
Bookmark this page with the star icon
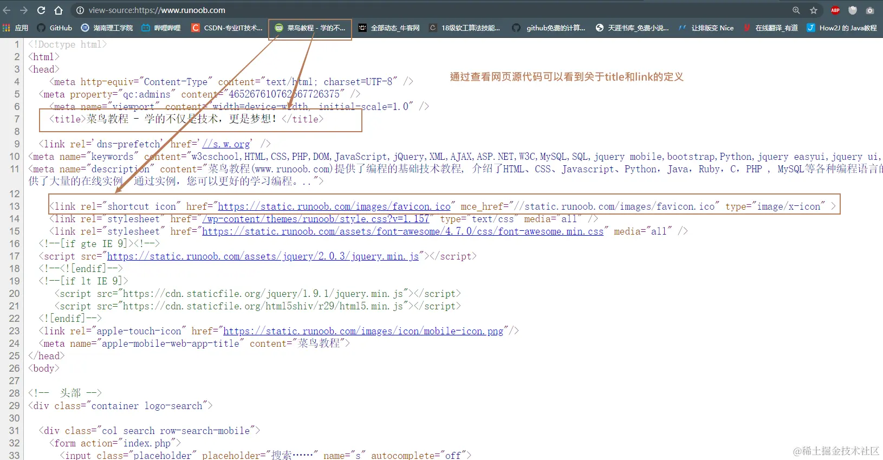pos(813,10)
